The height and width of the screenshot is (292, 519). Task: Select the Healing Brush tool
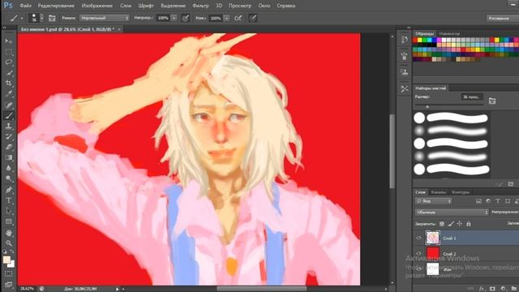9,105
